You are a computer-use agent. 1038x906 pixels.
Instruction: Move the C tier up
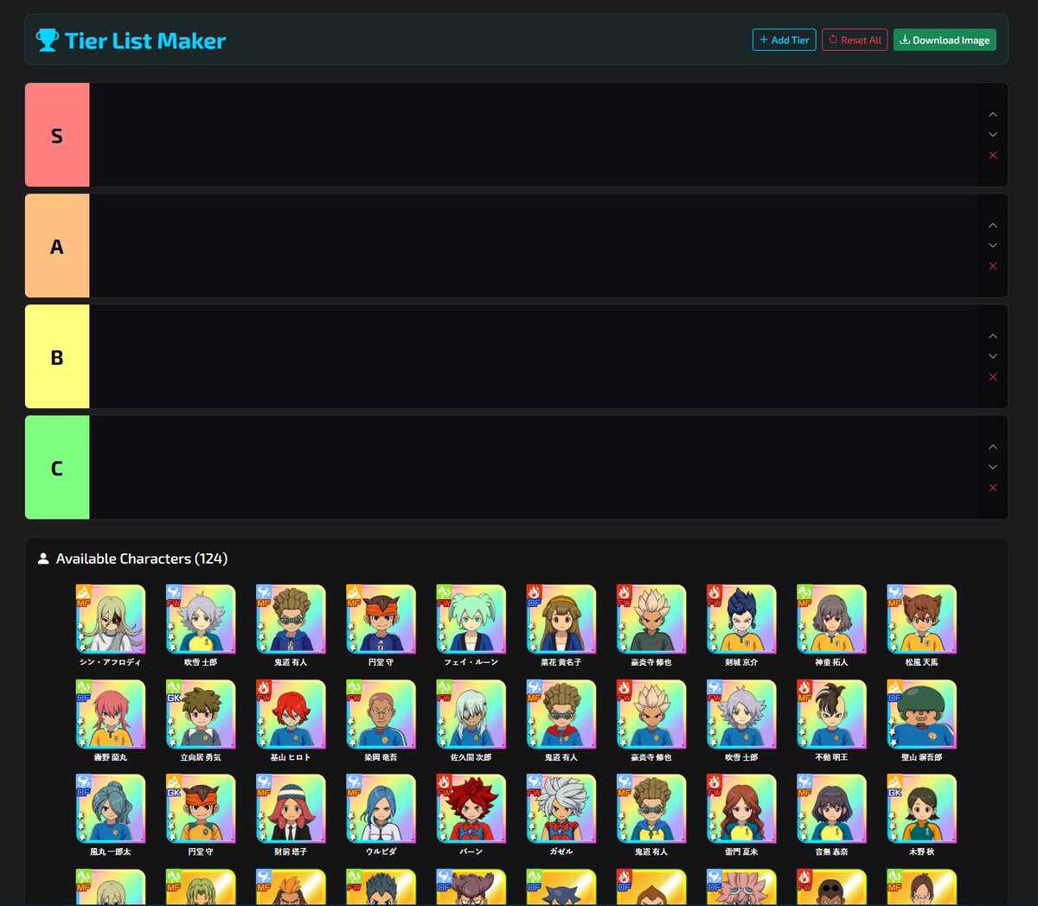pyautogui.click(x=993, y=447)
